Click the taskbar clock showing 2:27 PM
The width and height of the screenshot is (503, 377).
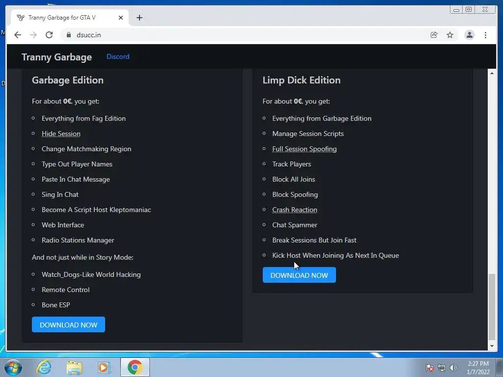pyautogui.click(x=478, y=368)
